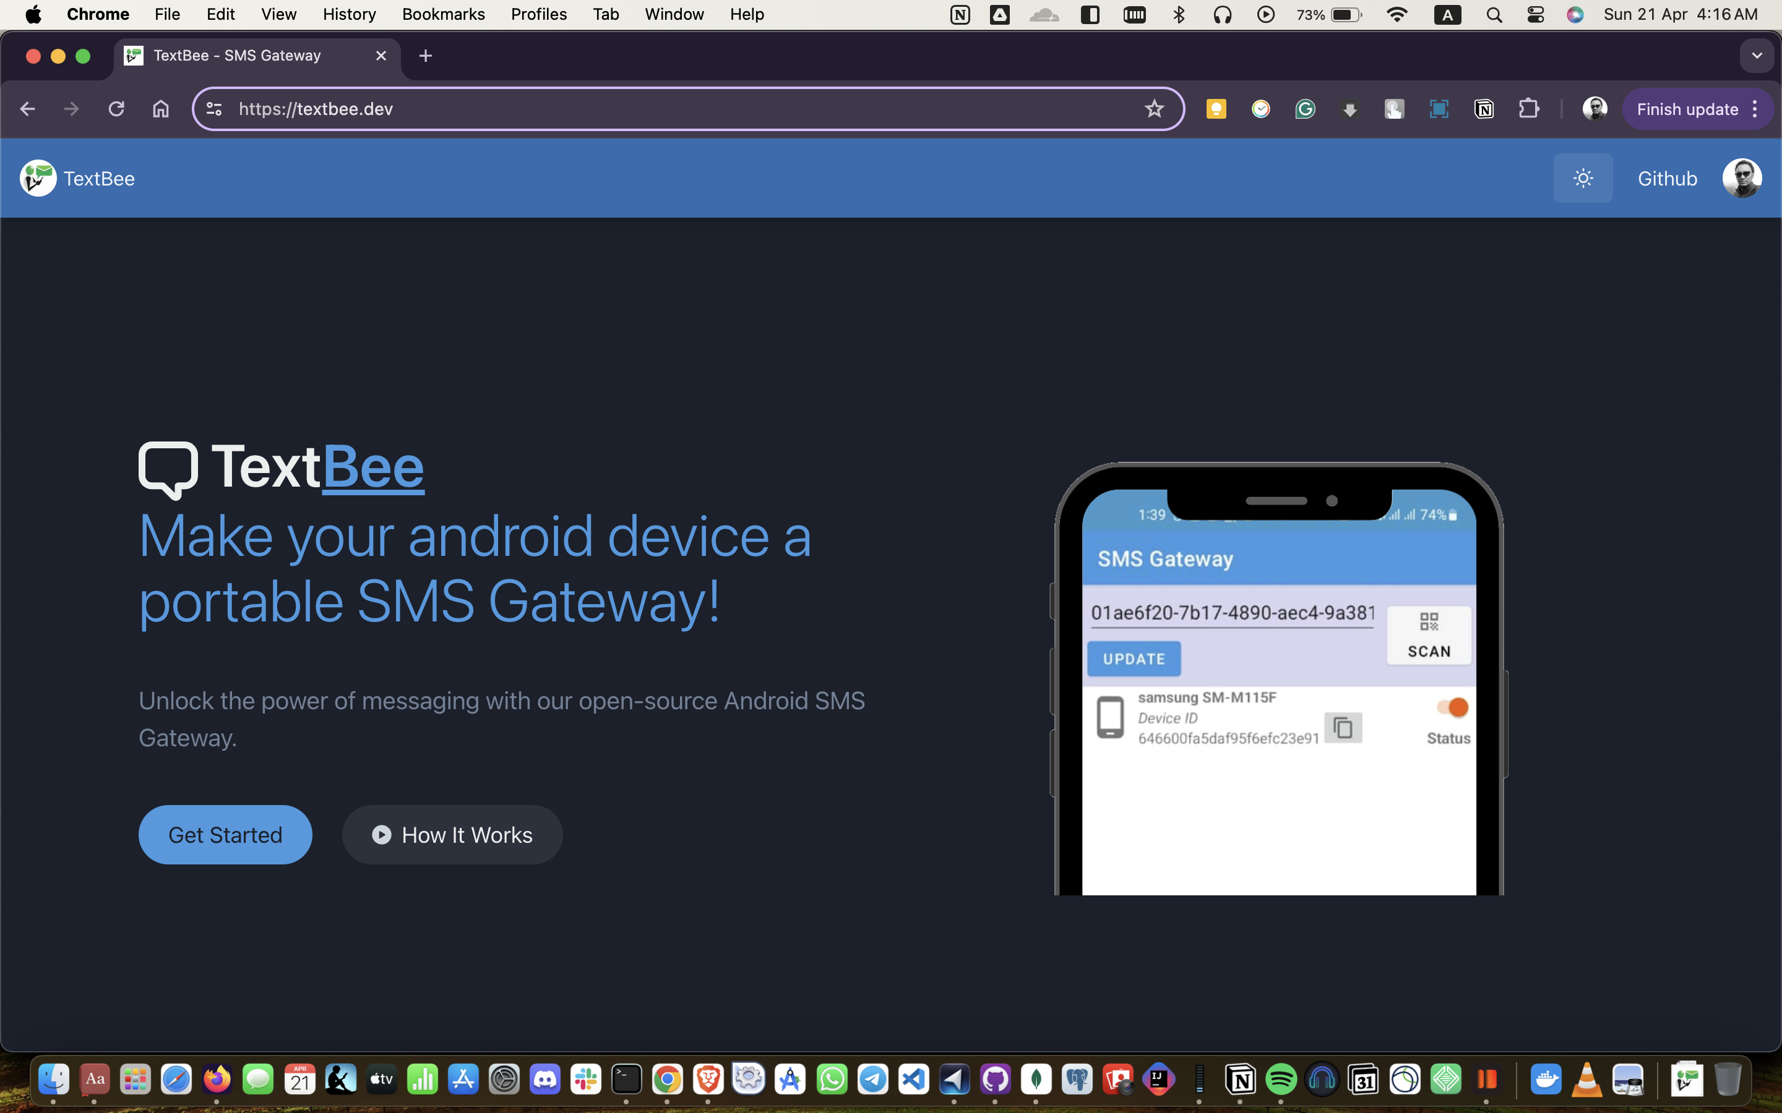Launch Firefox from the dock
Viewport: 1782px width, 1113px height.
217,1079
